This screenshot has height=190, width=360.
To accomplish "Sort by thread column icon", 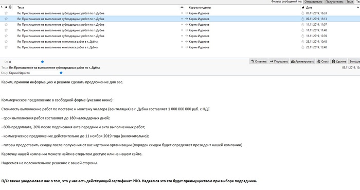I will click(2, 7).
